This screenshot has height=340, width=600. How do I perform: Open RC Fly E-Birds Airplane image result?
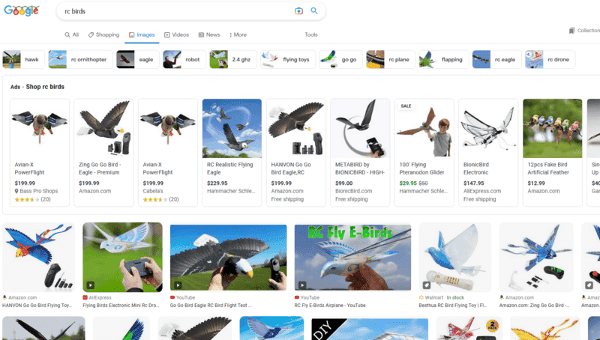[352, 257]
